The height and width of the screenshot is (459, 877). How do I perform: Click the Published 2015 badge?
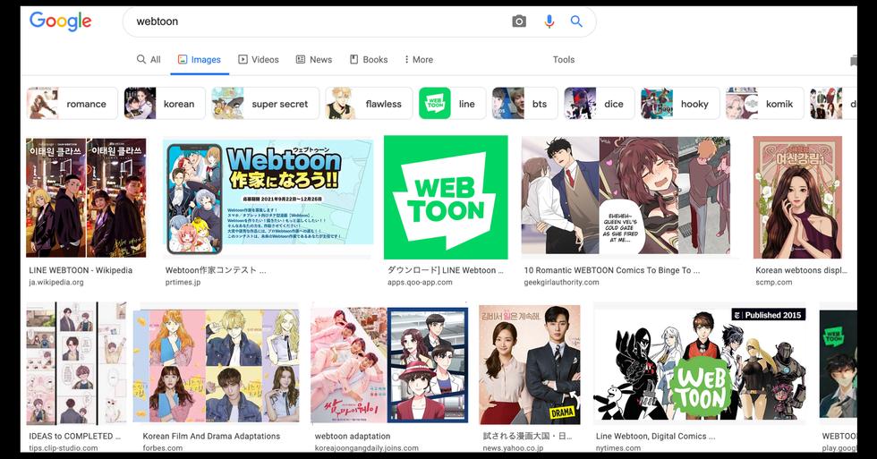click(769, 315)
